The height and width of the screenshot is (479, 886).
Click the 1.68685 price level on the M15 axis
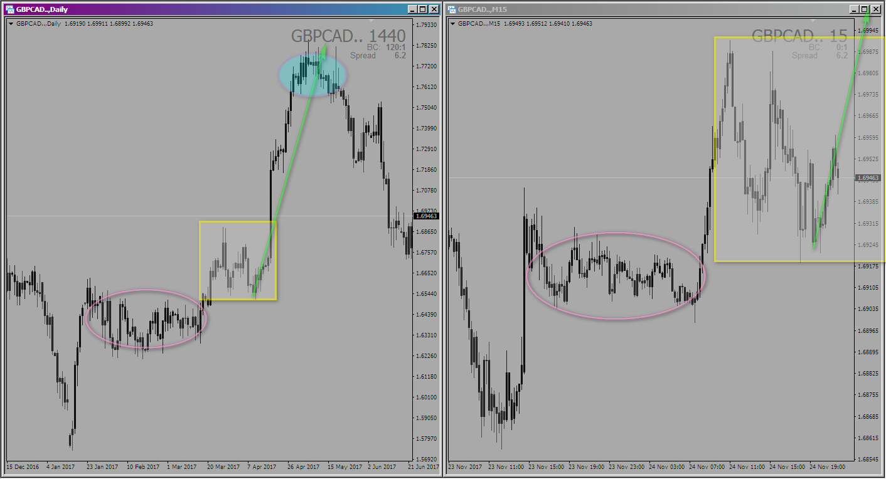[x=868, y=416]
